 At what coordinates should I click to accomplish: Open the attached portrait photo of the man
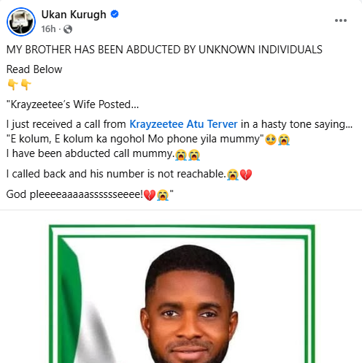[182, 294]
